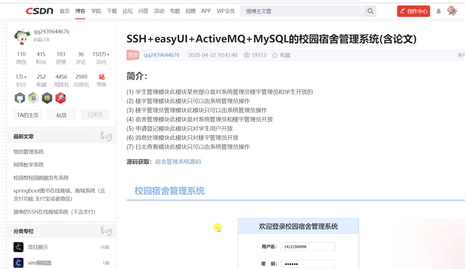The width and height of the screenshot is (465, 269).
Task: Click the dark hexagon badge icon
Action: coord(47,98)
